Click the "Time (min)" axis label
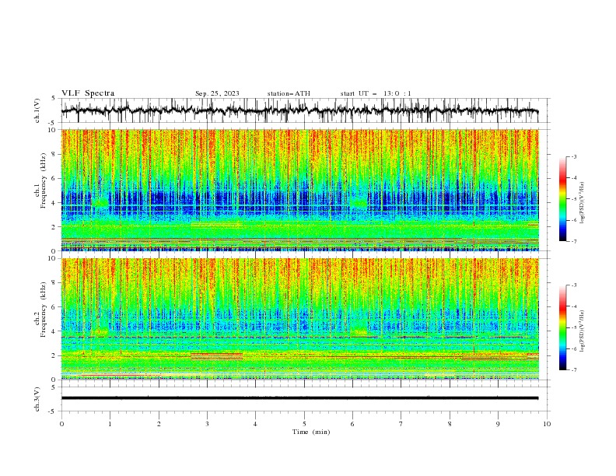The width and height of the screenshot is (616, 476). point(311,432)
